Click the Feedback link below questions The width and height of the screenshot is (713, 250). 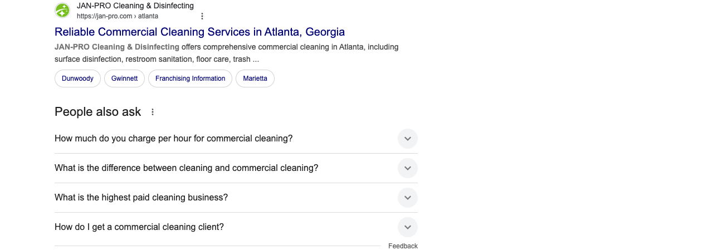click(403, 246)
